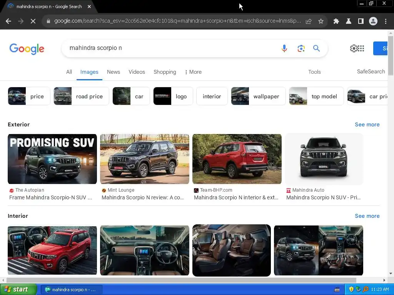Open the 'PROMISING SUV' Autopian image
Viewport: 394px width, 295px height.
[52, 159]
